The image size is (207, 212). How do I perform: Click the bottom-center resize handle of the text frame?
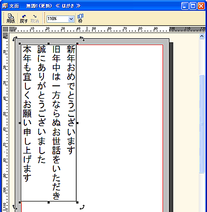(49, 202)
